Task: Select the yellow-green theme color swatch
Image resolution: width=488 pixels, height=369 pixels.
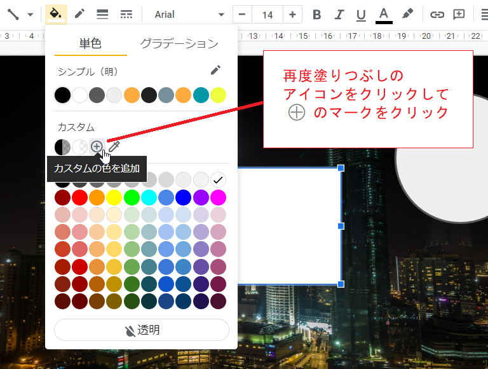Action: (x=218, y=95)
